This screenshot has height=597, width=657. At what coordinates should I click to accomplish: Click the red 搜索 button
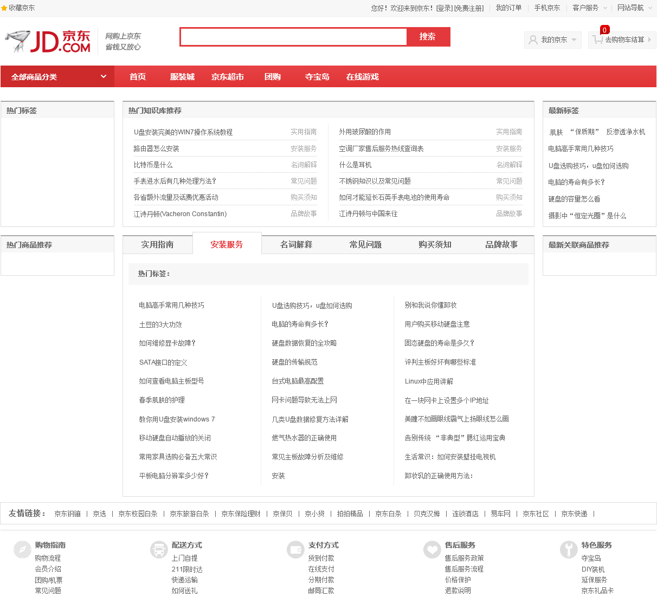[x=428, y=37]
